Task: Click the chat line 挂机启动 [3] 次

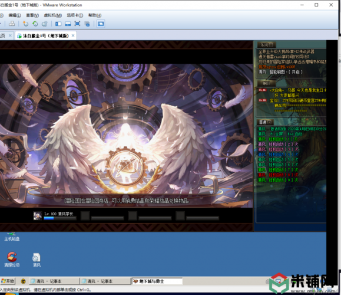Action: 278,149
